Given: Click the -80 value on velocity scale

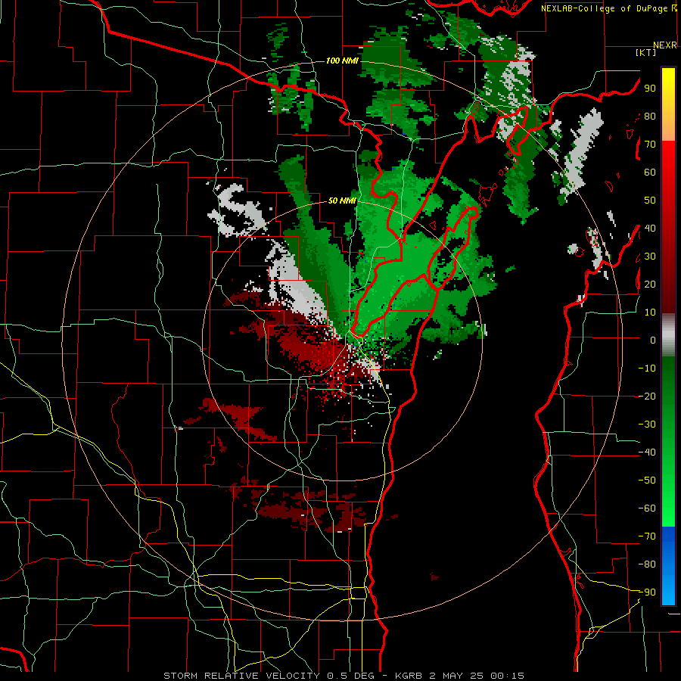Looking at the screenshot, I should pyautogui.click(x=647, y=564).
